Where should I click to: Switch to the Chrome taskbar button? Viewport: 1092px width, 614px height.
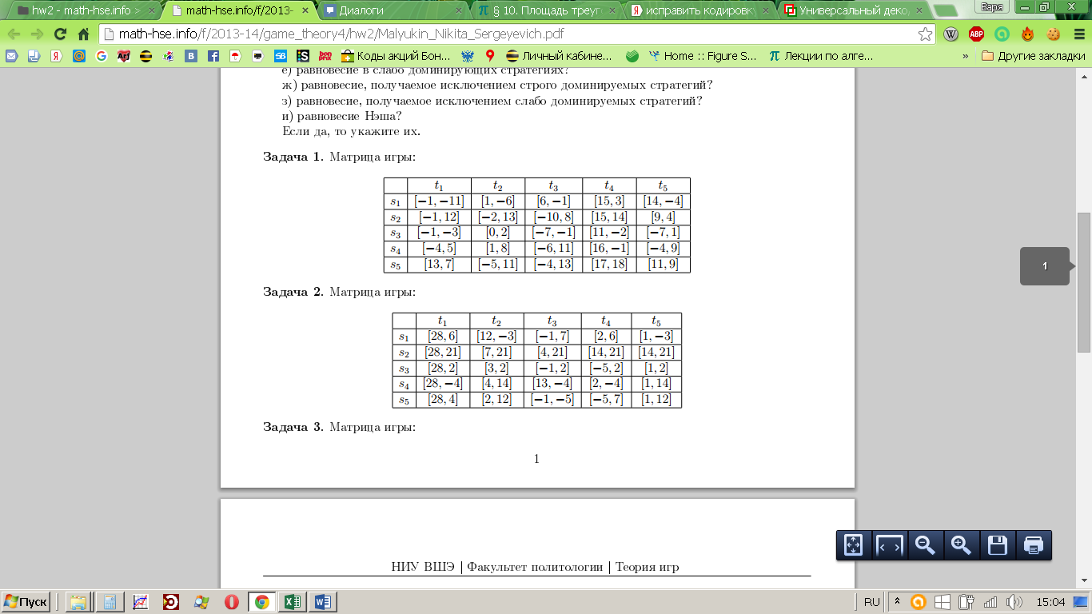click(261, 602)
